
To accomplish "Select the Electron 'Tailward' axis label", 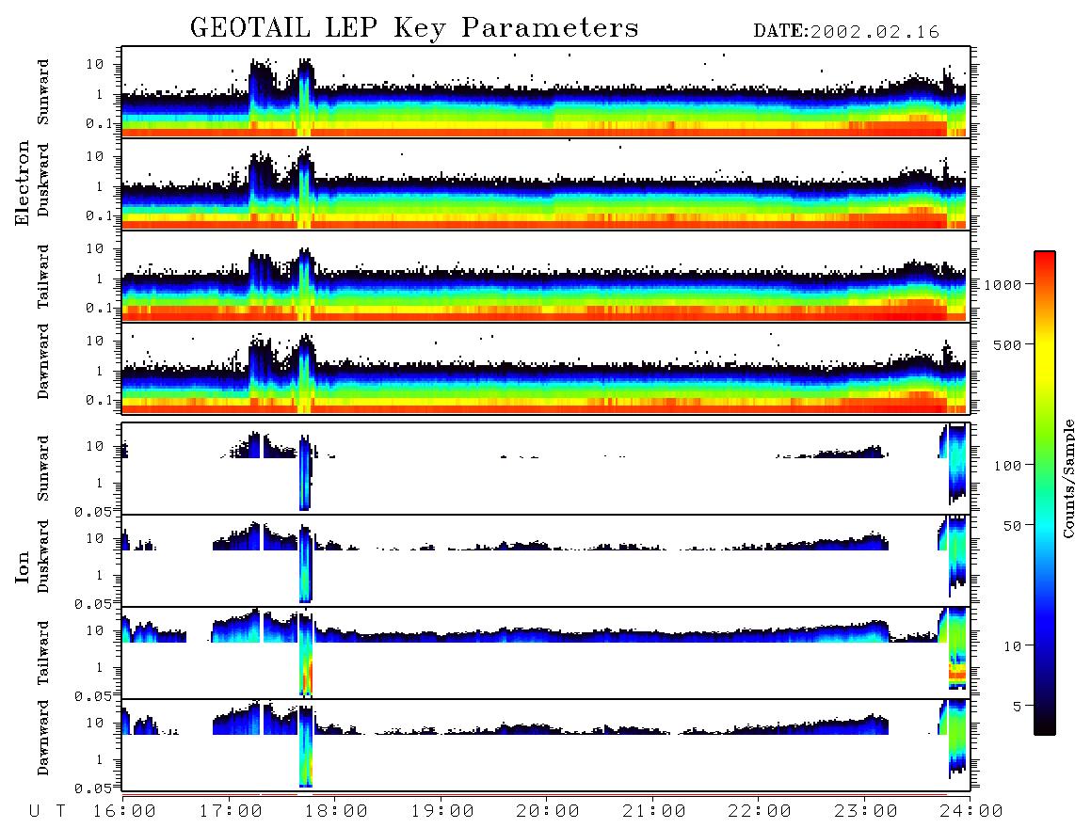I will pos(43,277).
